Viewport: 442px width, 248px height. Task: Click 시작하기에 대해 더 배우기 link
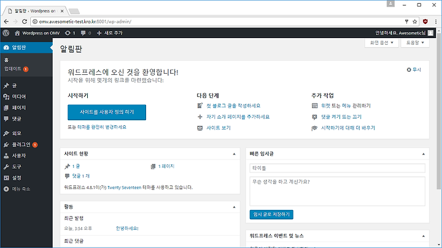348,128
